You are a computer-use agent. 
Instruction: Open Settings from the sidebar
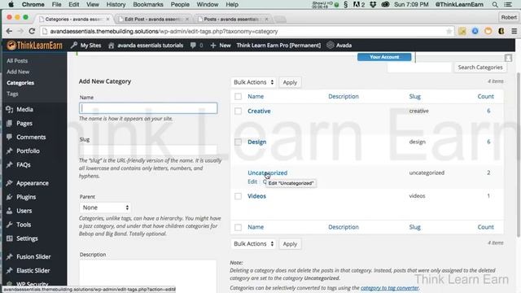pos(27,238)
